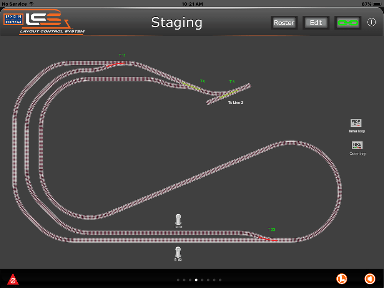Tap the orange Lionel L icon
Screen dimensions: 384x288
[342, 279]
